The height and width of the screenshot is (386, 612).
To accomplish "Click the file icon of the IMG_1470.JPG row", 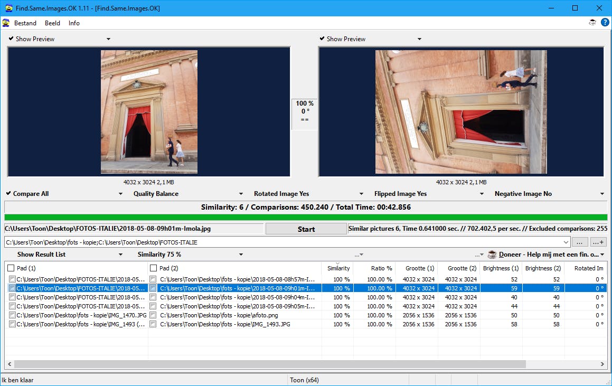I will coord(12,315).
